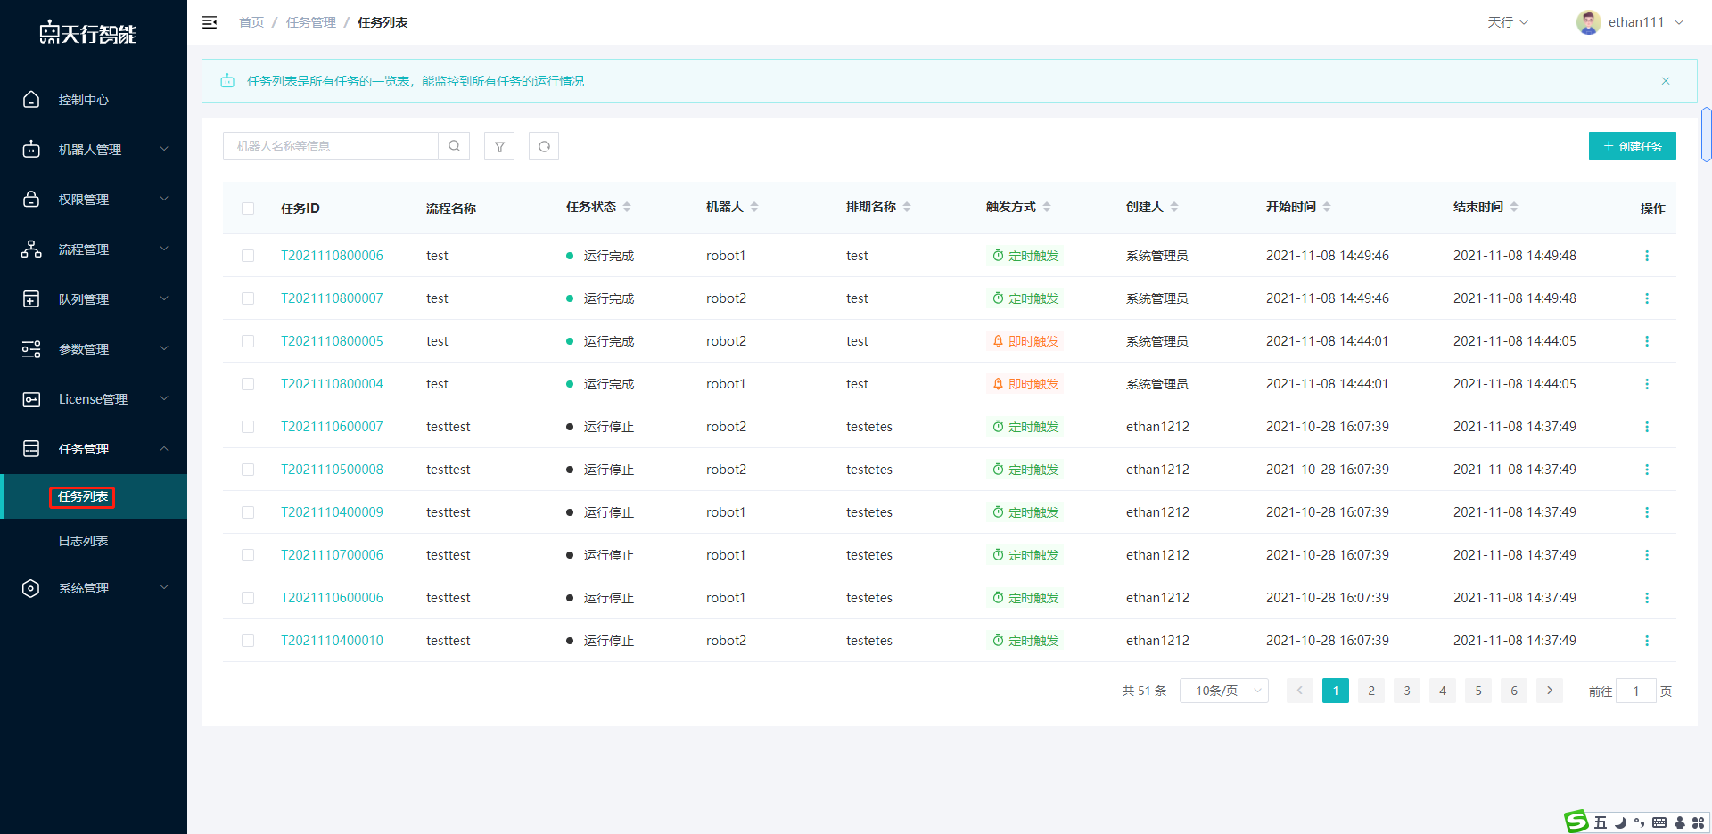Open task link T2021110600007
1712x834 pixels.
[332, 427]
